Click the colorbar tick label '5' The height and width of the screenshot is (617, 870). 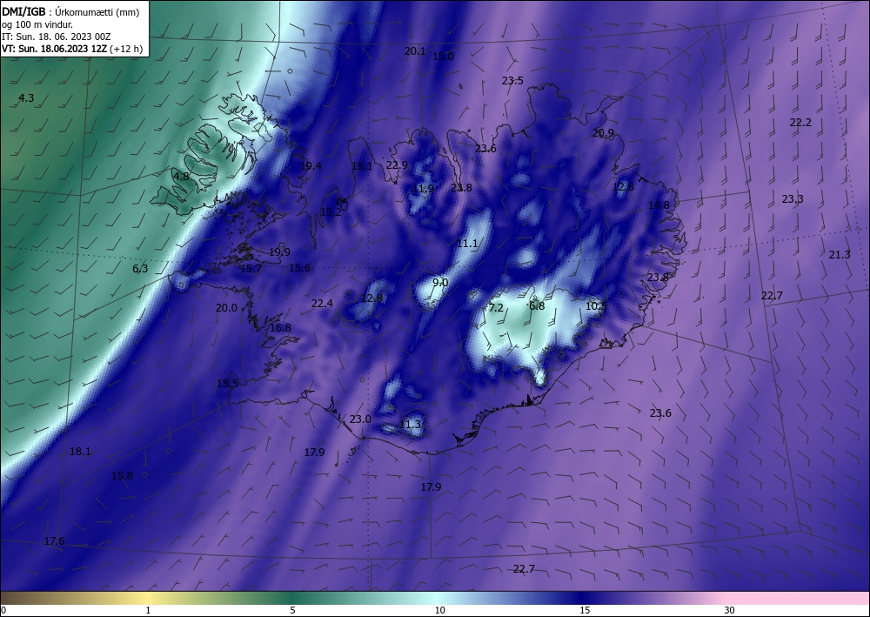[292, 610]
